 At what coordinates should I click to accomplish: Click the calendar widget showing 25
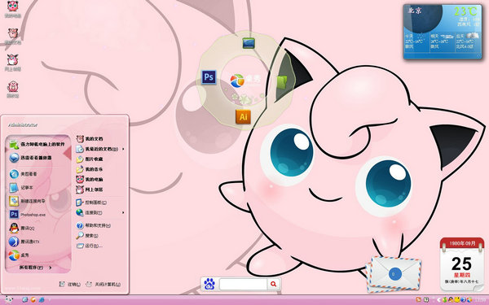click(x=462, y=264)
